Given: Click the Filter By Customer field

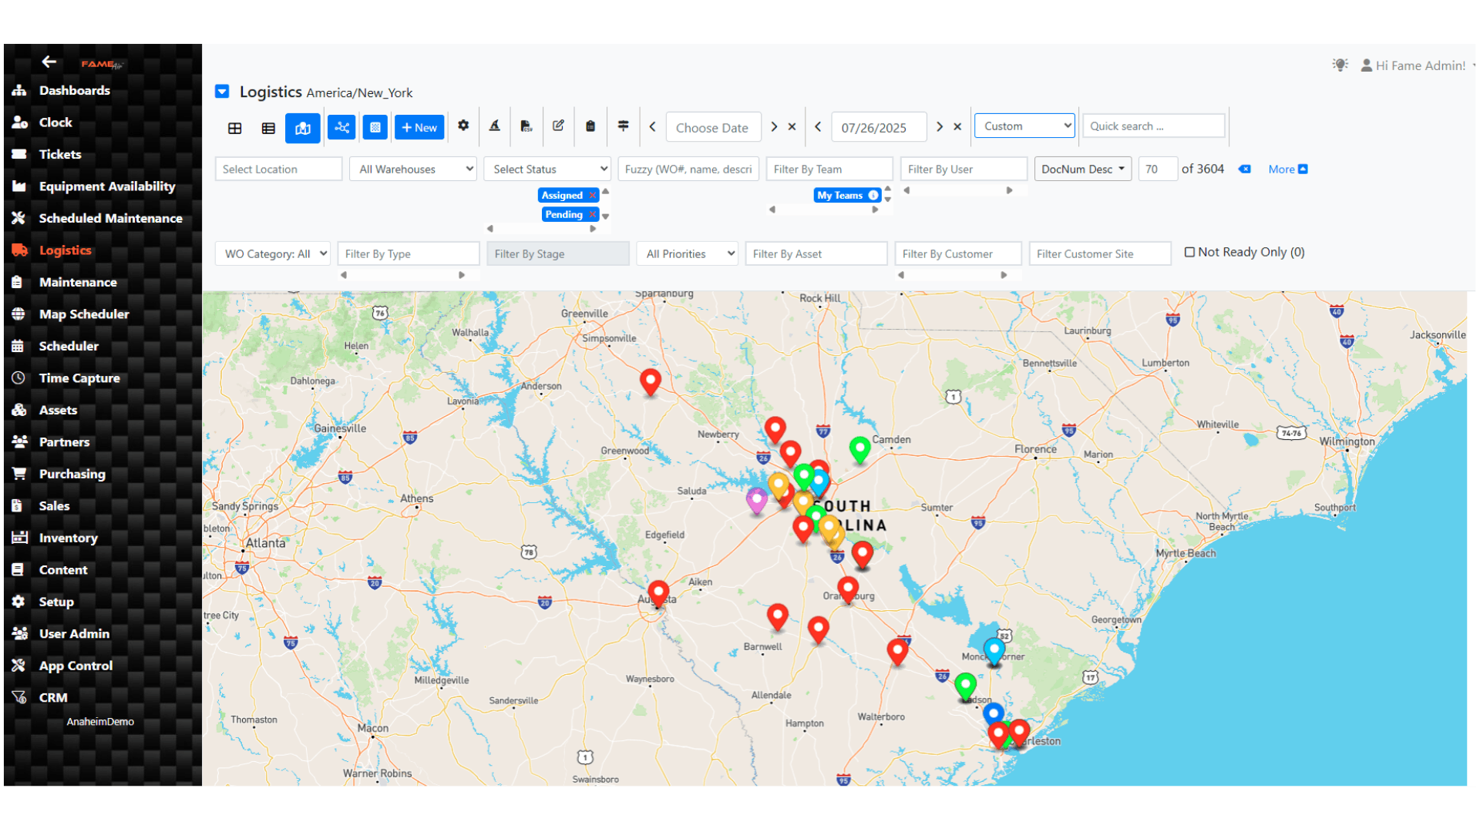Looking at the screenshot, I should pyautogui.click(x=958, y=253).
